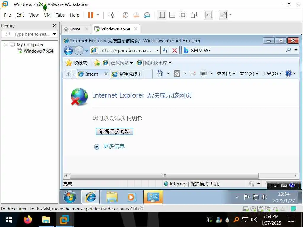This screenshot has height=227, width=303.
Task: Open the 页面(P) menu
Action: (x=226, y=74)
